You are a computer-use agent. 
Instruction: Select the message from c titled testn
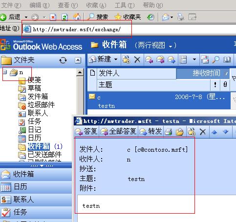[x=159, y=101]
